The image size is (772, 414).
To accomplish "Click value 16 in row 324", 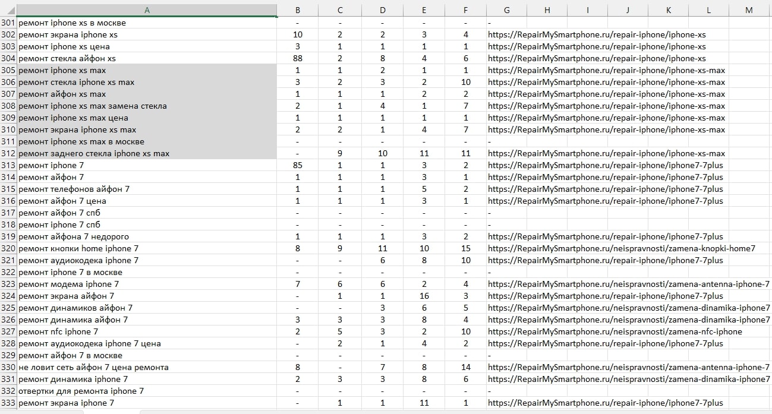I will click(424, 296).
